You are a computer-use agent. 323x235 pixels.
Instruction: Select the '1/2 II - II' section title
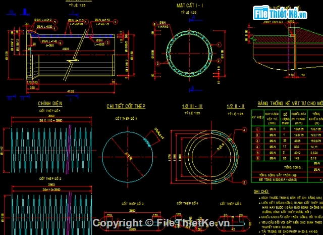[236, 107]
